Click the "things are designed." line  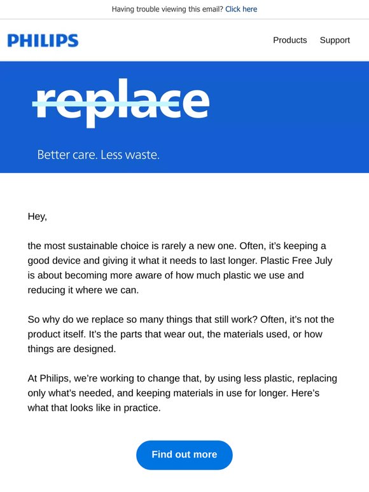click(x=72, y=349)
